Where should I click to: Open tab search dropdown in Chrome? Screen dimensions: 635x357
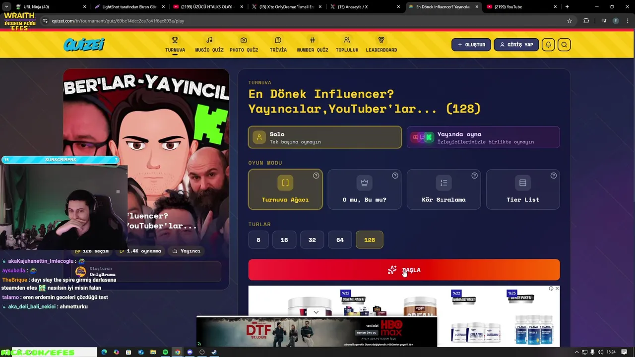tap(6, 7)
